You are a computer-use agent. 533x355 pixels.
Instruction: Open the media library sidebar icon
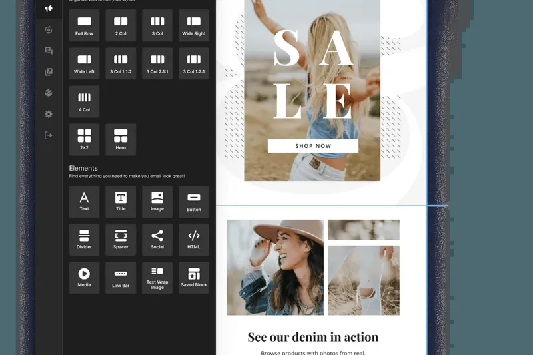(x=49, y=72)
